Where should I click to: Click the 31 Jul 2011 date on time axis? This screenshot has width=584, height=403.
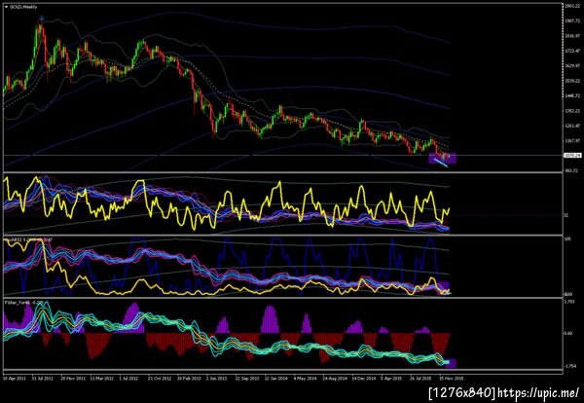point(43,378)
